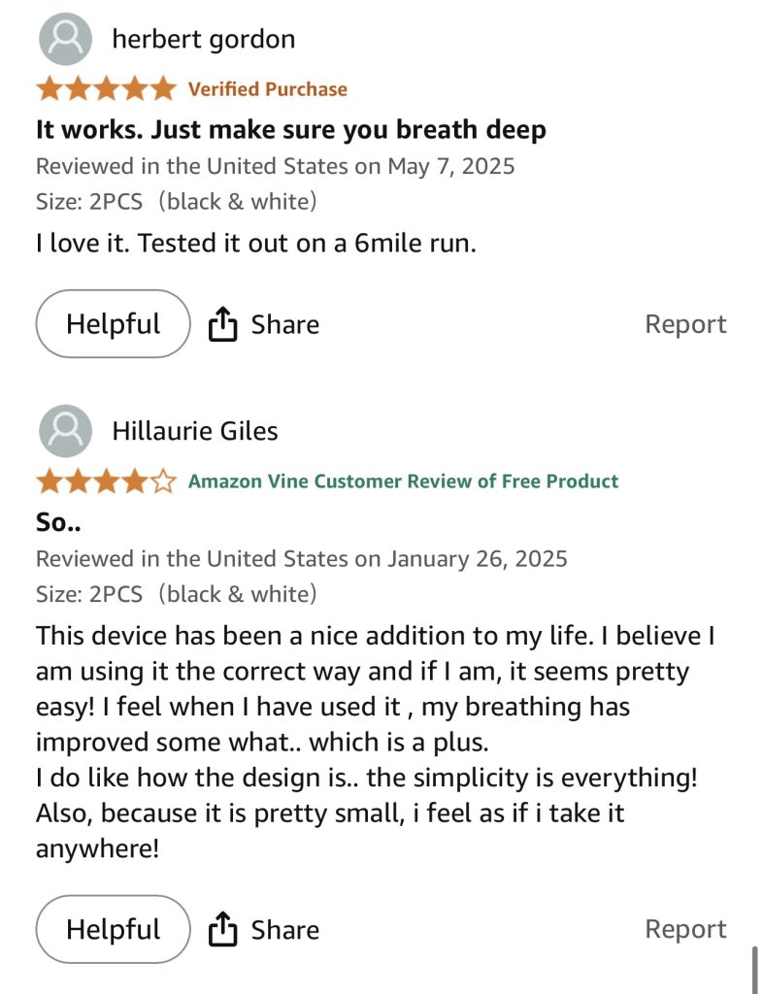Report herbert gordon's review
This screenshot has height=994, width=763.
pos(685,324)
